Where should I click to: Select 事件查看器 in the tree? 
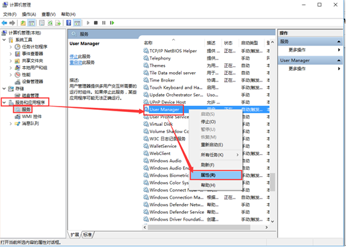[32, 54]
